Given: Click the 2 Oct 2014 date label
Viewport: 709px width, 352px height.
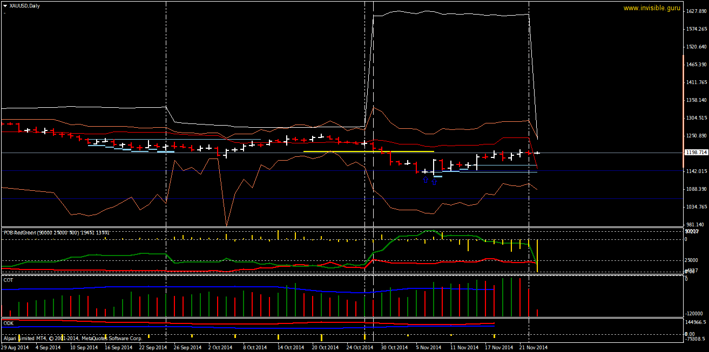Looking at the screenshot, I should [220, 348].
